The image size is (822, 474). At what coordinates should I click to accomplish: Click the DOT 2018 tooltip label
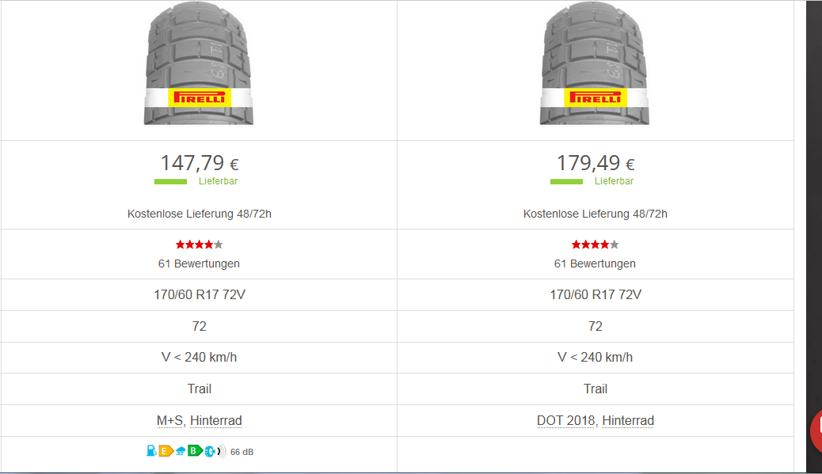[565, 420]
